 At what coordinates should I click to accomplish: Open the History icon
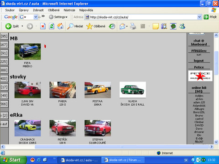[x=112, y=26]
